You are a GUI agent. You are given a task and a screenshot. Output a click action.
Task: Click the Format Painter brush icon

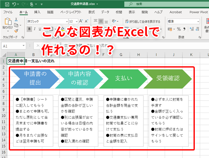click(16, 31)
